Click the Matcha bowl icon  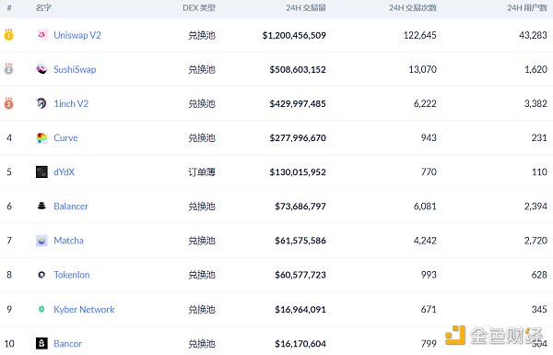[x=42, y=241]
